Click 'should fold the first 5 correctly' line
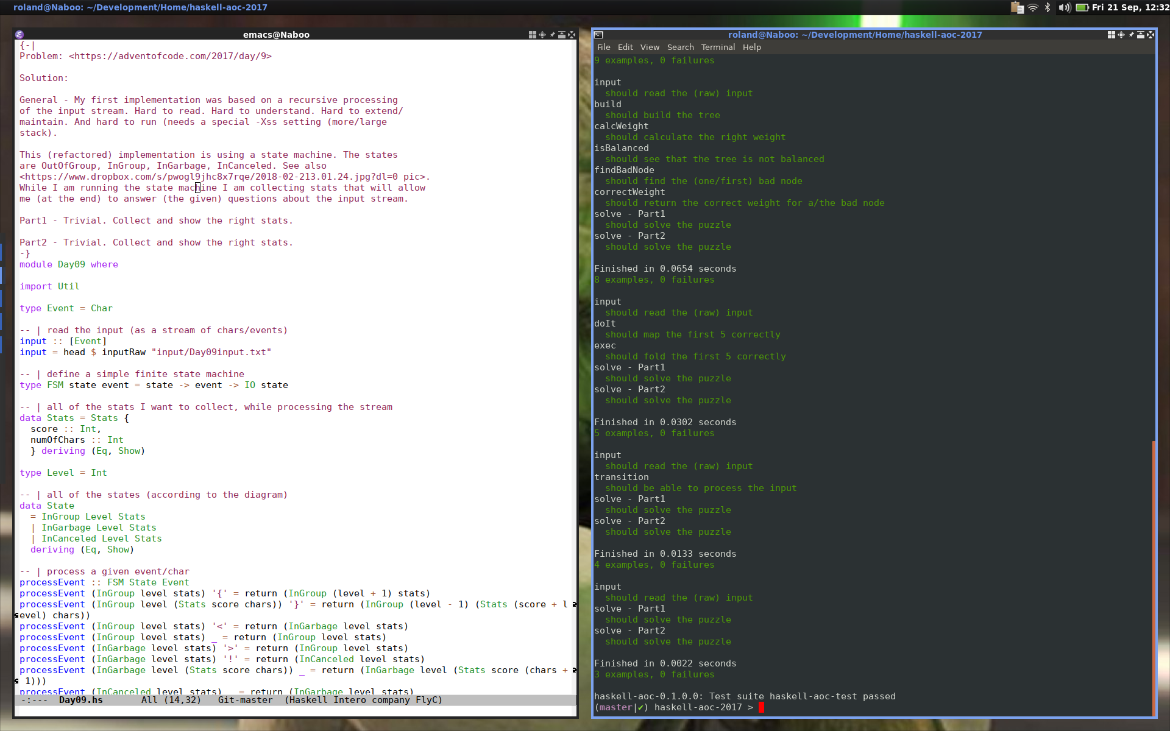 pos(695,356)
